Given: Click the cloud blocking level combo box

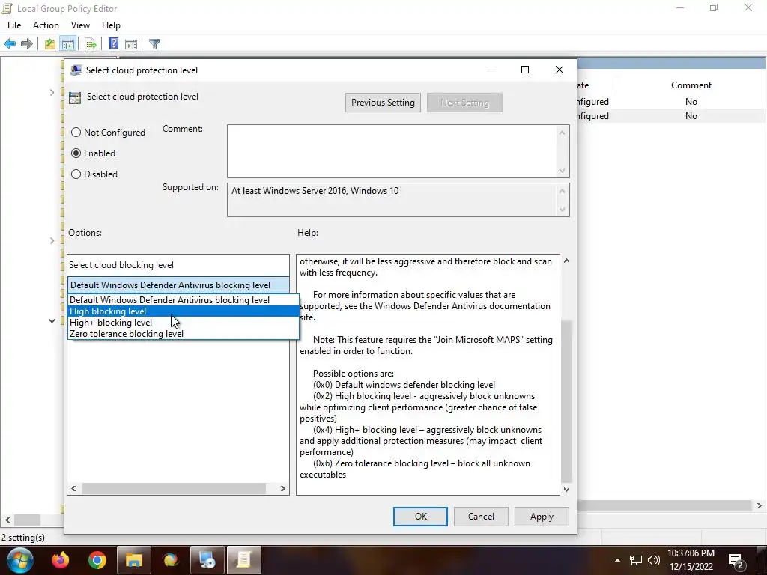Looking at the screenshot, I should coord(178,285).
